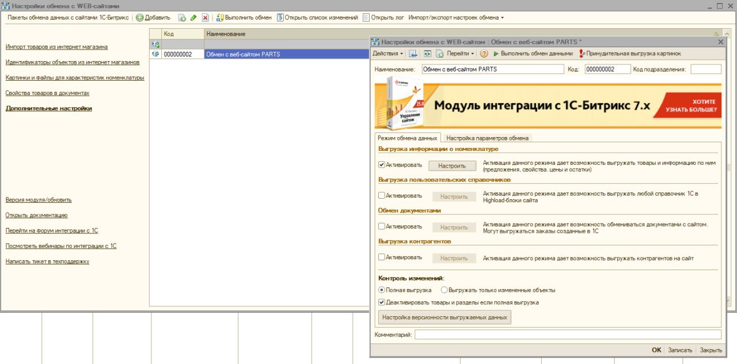
Task: Click the row icon beside code 000000002
Action: click(155, 54)
